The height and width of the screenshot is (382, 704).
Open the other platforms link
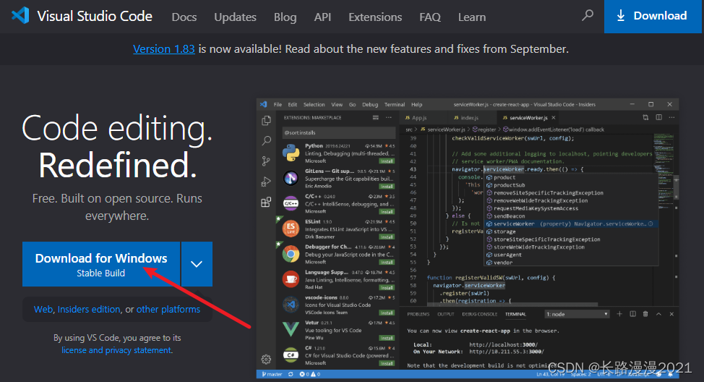pyautogui.click(x=168, y=309)
